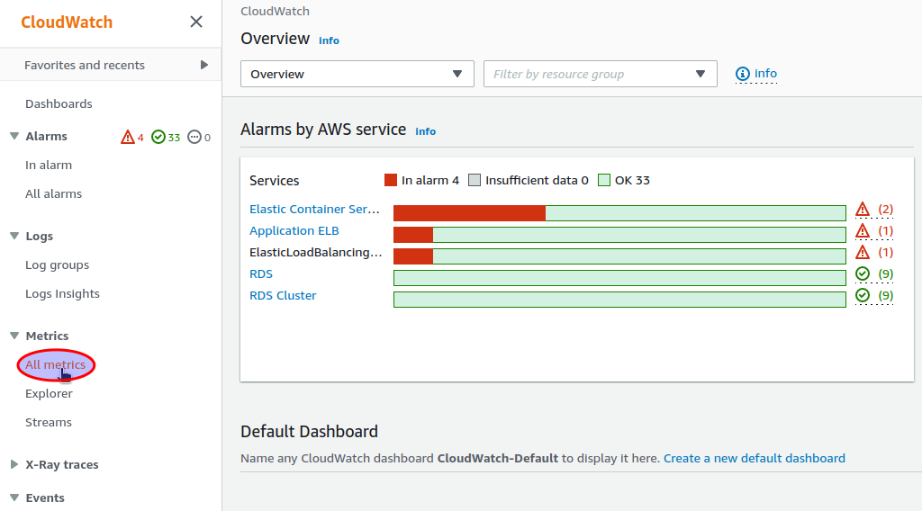Expand Favorites and recents arrow

coord(204,65)
